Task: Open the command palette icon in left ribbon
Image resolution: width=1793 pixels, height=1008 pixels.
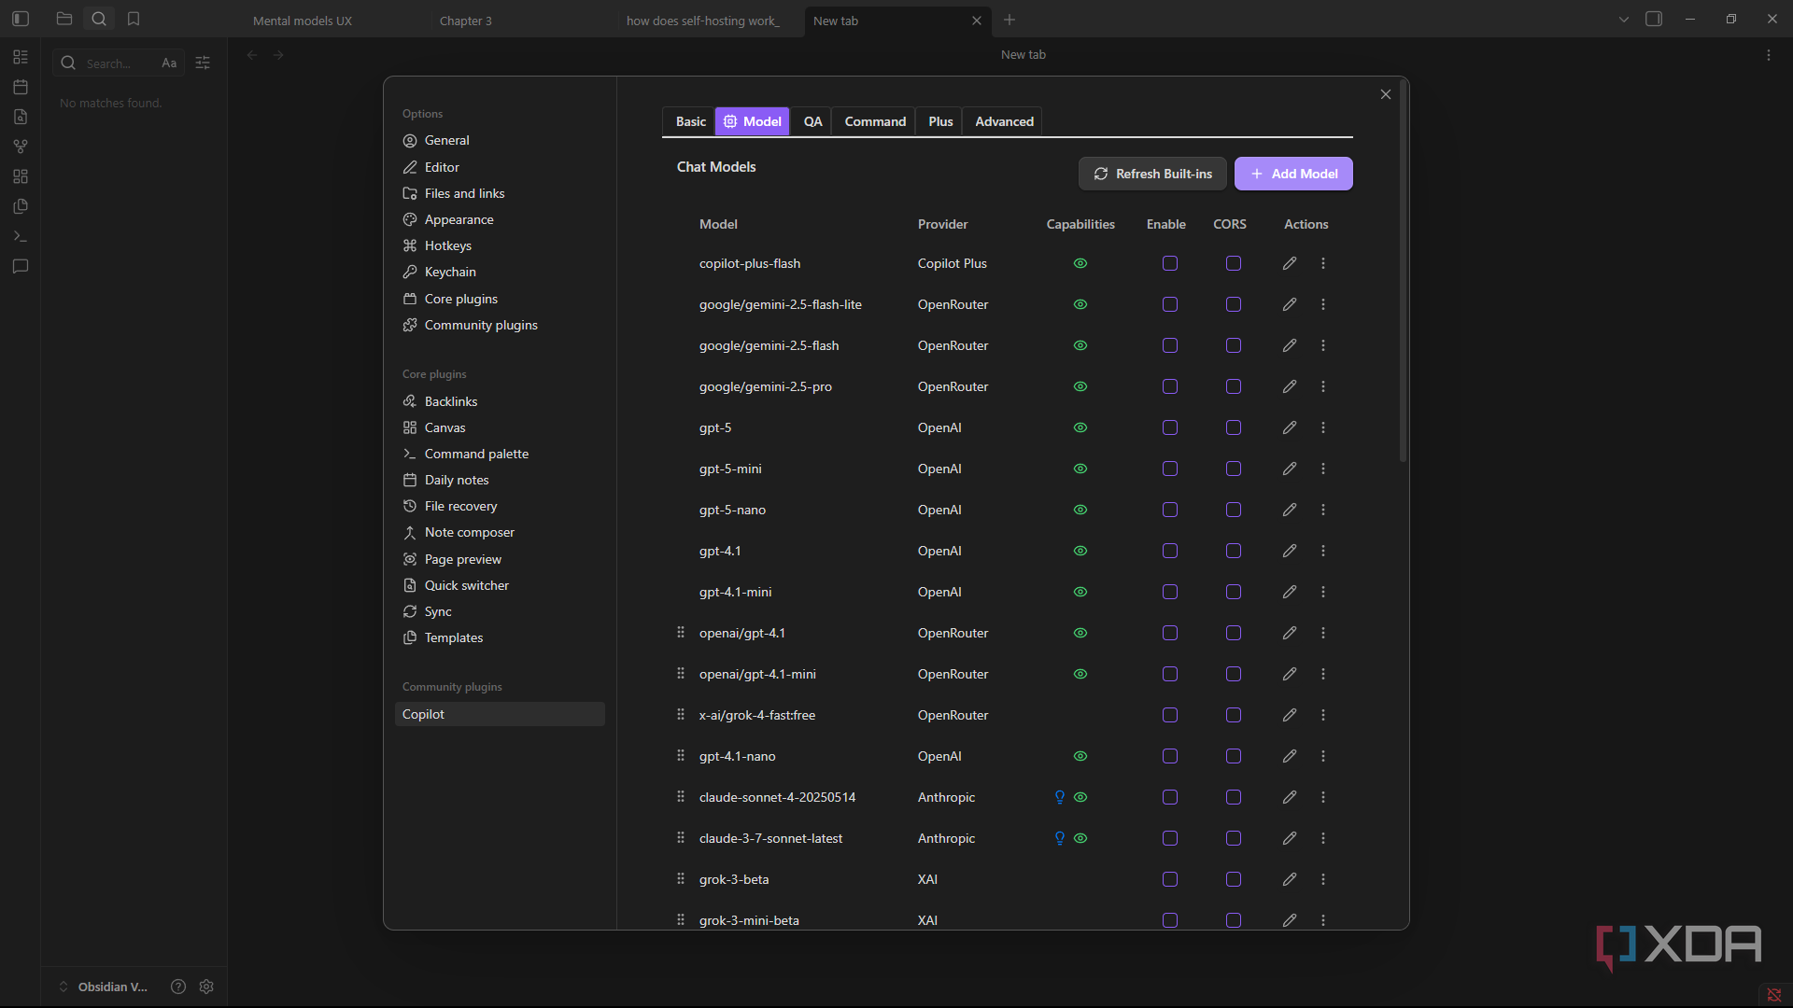Action: click(21, 236)
